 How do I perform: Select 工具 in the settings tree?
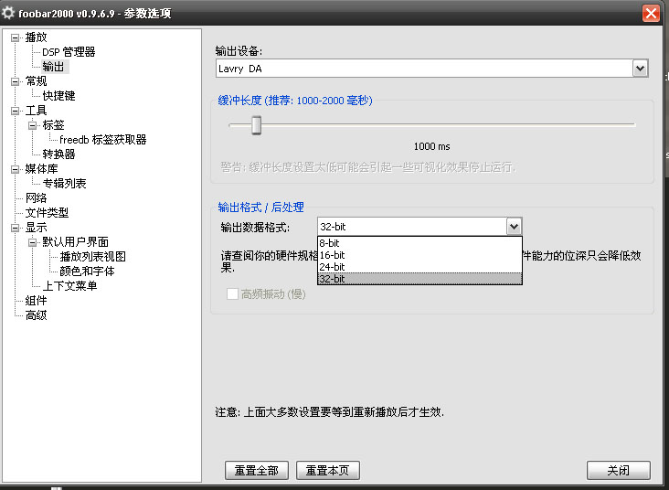coord(36,111)
